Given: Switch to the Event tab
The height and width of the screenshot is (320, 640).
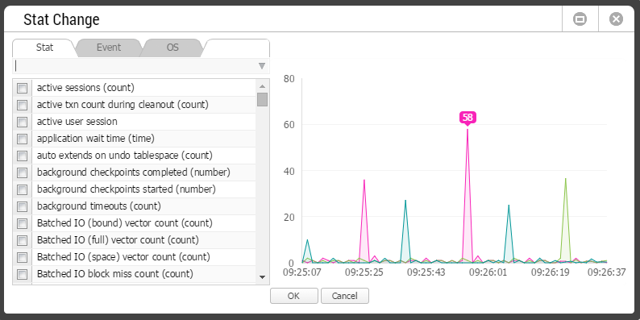Looking at the screenshot, I should (109, 48).
